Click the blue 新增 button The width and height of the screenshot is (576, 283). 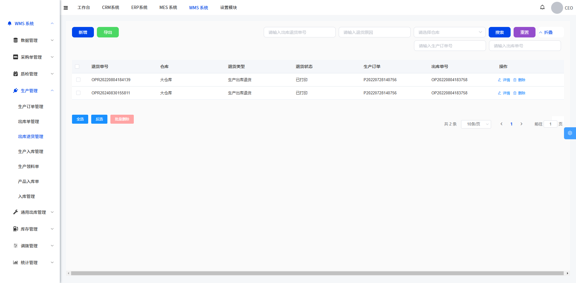click(x=83, y=32)
